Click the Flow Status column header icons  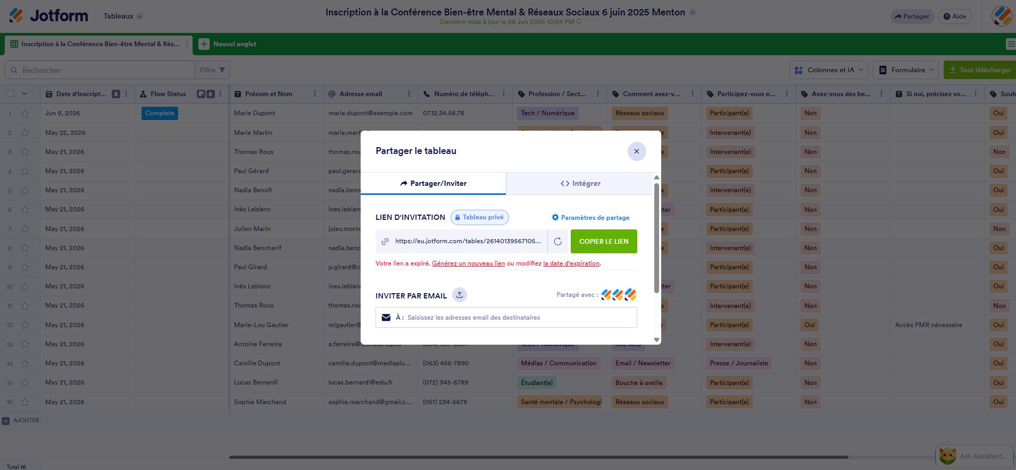click(x=206, y=94)
